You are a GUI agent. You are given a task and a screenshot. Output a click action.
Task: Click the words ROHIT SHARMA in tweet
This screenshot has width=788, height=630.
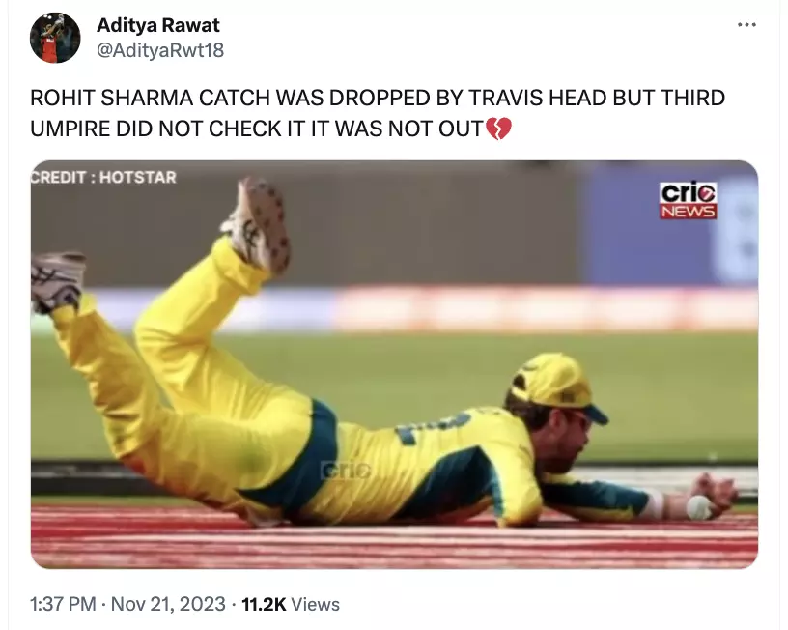pyautogui.click(x=112, y=98)
